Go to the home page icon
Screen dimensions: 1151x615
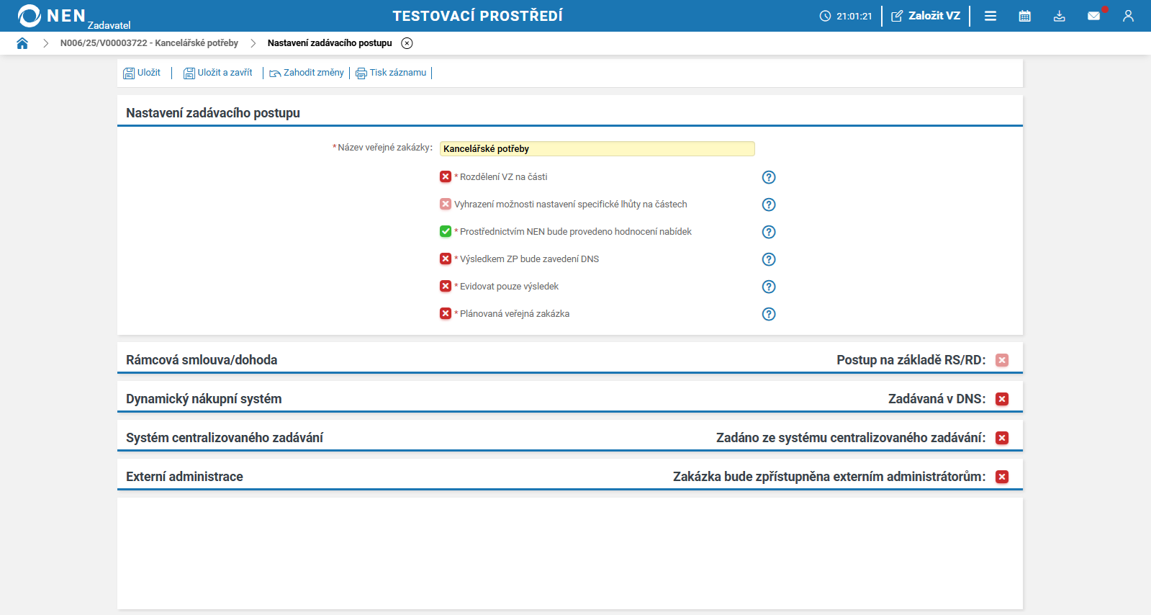(22, 43)
